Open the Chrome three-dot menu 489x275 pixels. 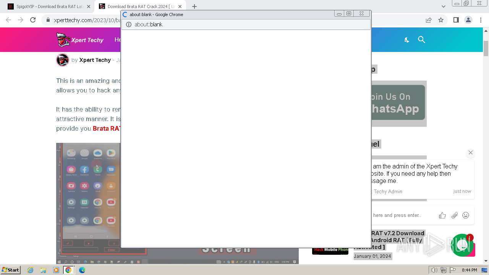481,20
